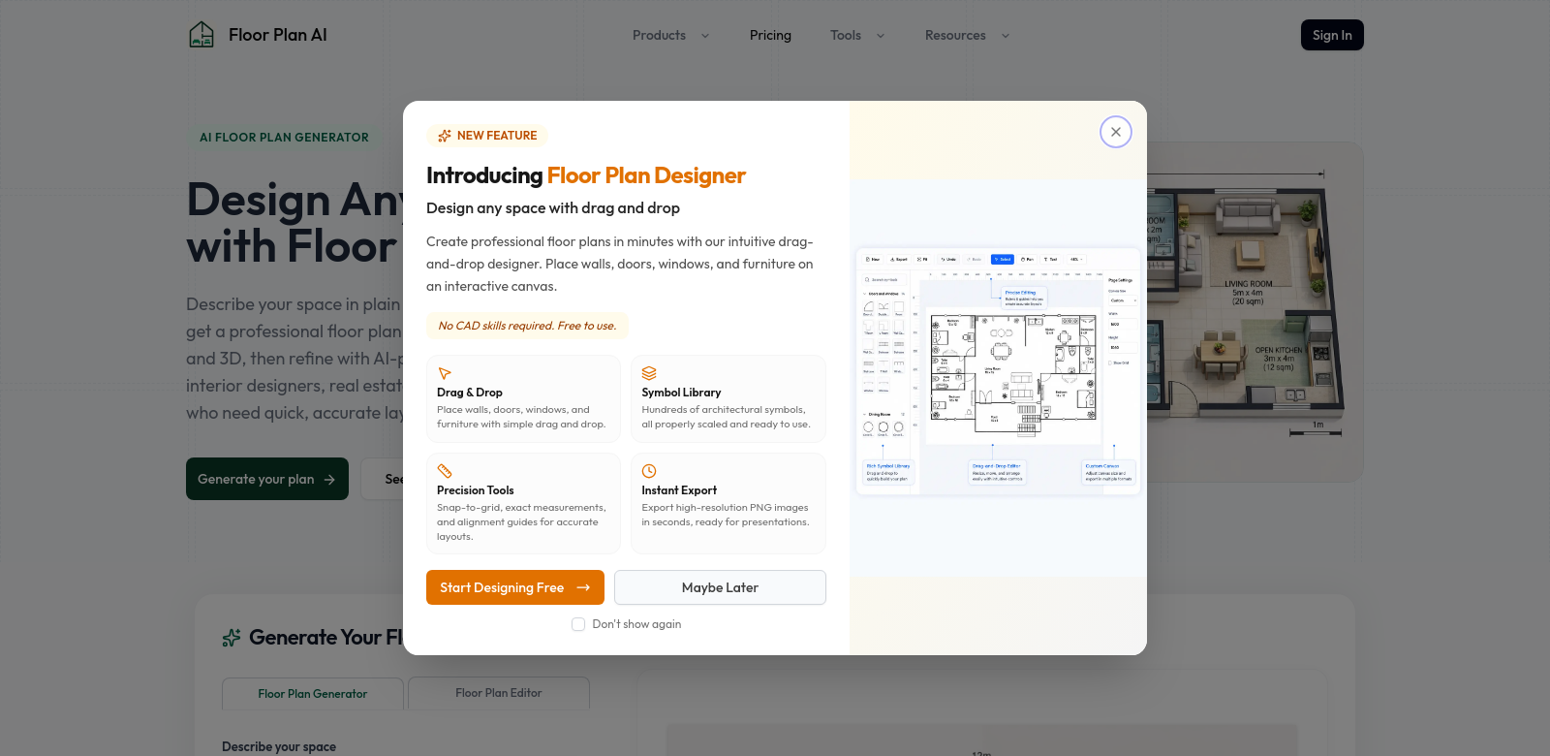Expand the Resources menu chevron
The width and height of the screenshot is (1550, 756).
1006,36
